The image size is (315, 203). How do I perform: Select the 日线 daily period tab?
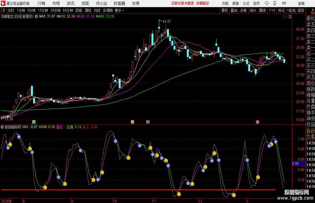[79, 10]
